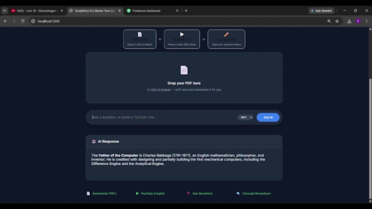This screenshot has height=209, width=372.
Task: Open the 'click to browse' link
Action: pyautogui.click(x=161, y=89)
